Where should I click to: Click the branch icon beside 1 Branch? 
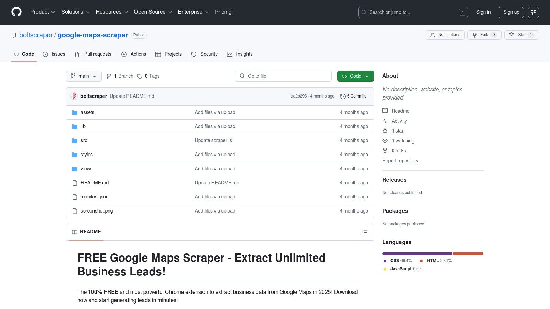(109, 76)
